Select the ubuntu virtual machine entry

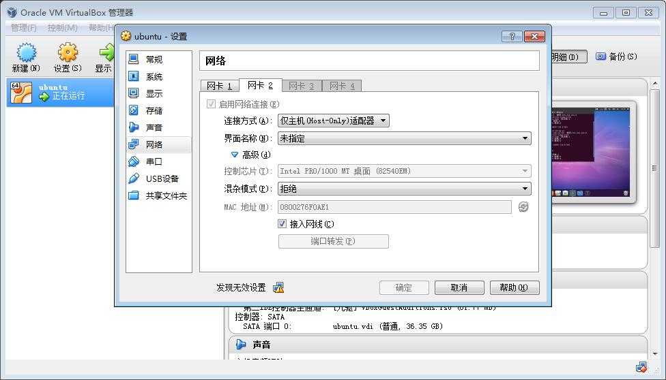[60, 92]
